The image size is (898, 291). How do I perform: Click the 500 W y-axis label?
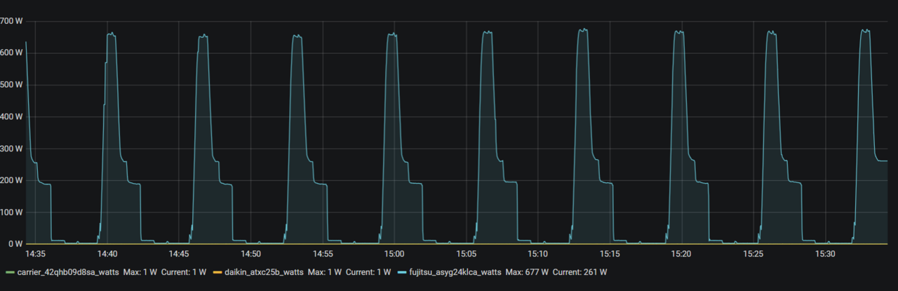[x=11, y=85]
